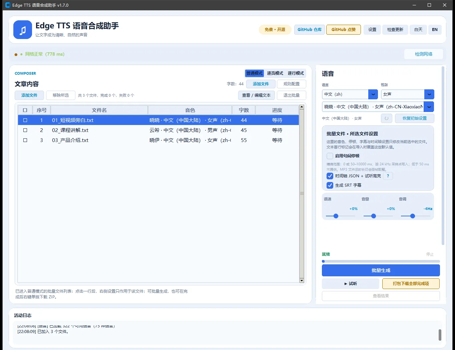455x350 pixels.
Task: Click the file list scroll-down arrow
Action: (x=302, y=281)
